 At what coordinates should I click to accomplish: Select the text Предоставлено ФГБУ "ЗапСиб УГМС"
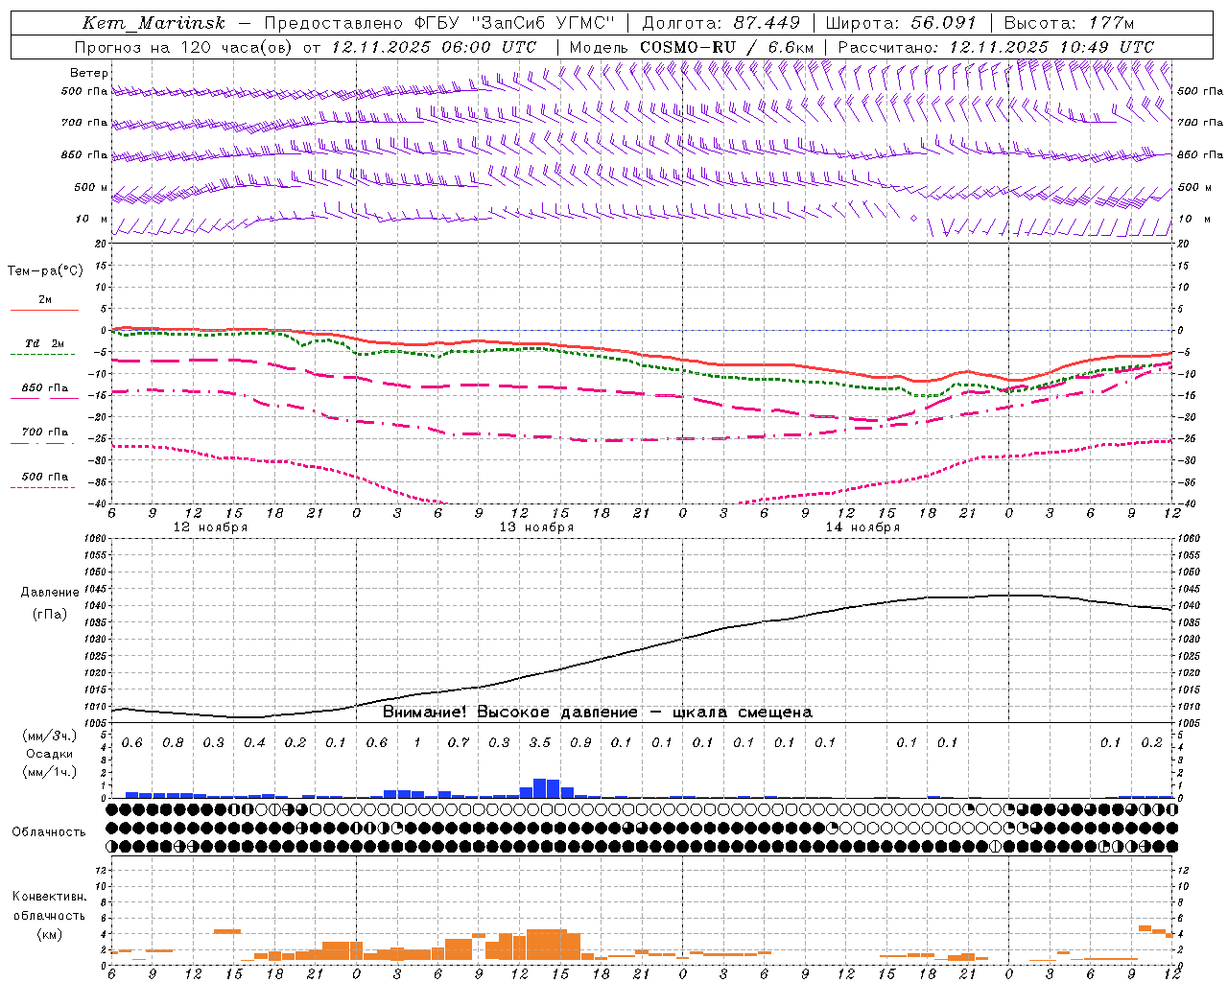(438, 23)
